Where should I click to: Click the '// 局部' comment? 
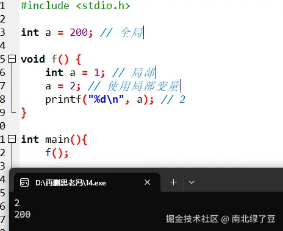[x=134, y=72]
